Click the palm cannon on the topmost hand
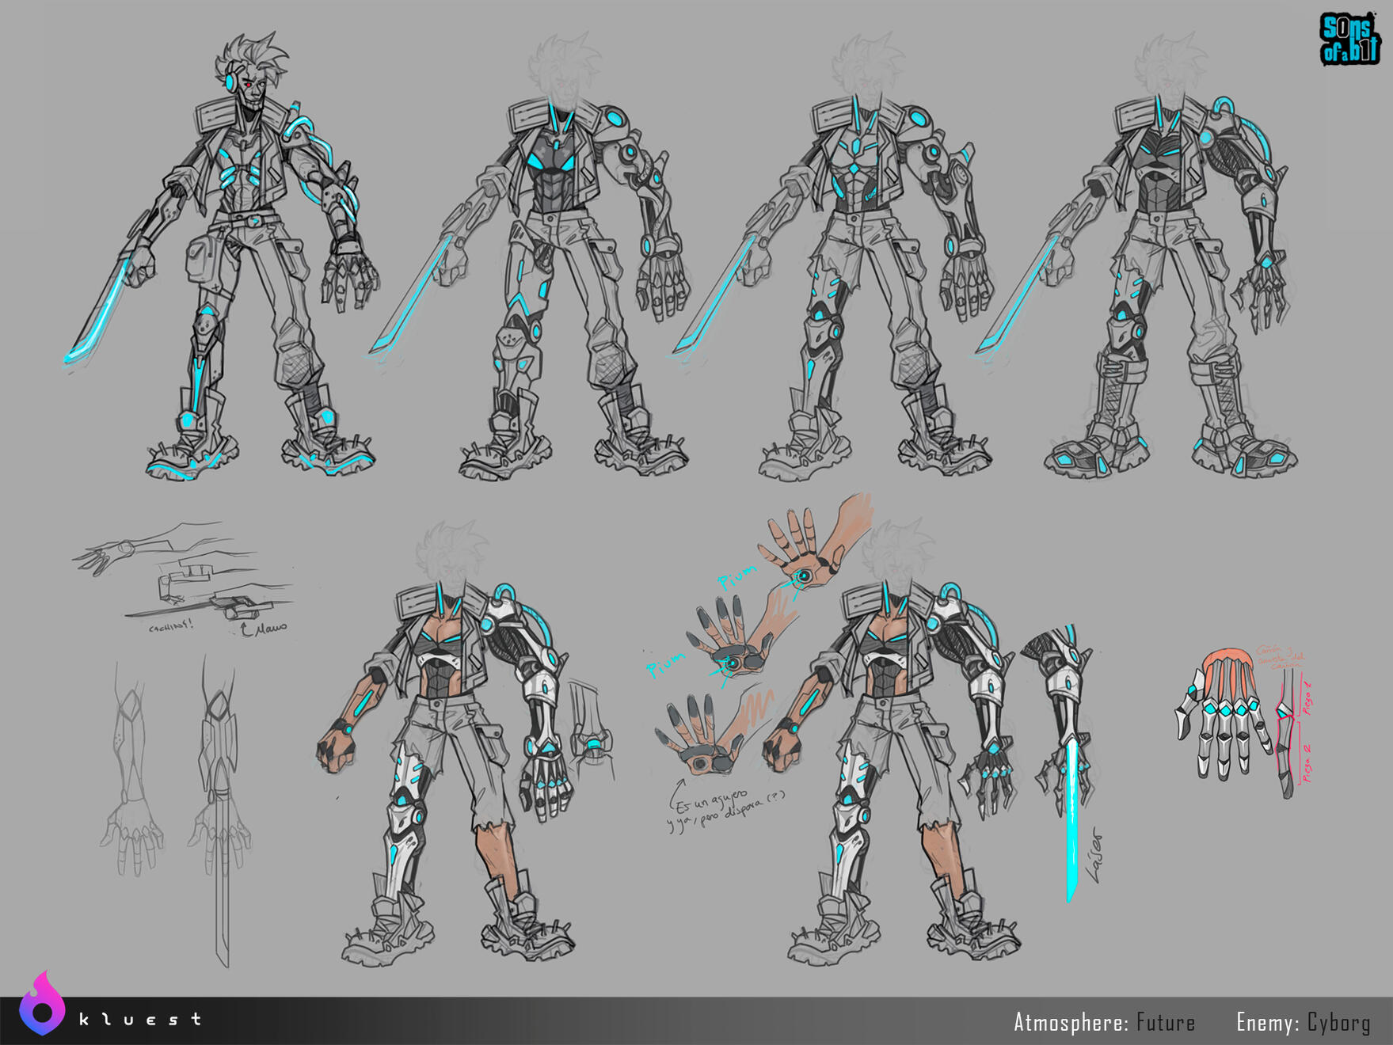The image size is (1393, 1045). (x=804, y=576)
